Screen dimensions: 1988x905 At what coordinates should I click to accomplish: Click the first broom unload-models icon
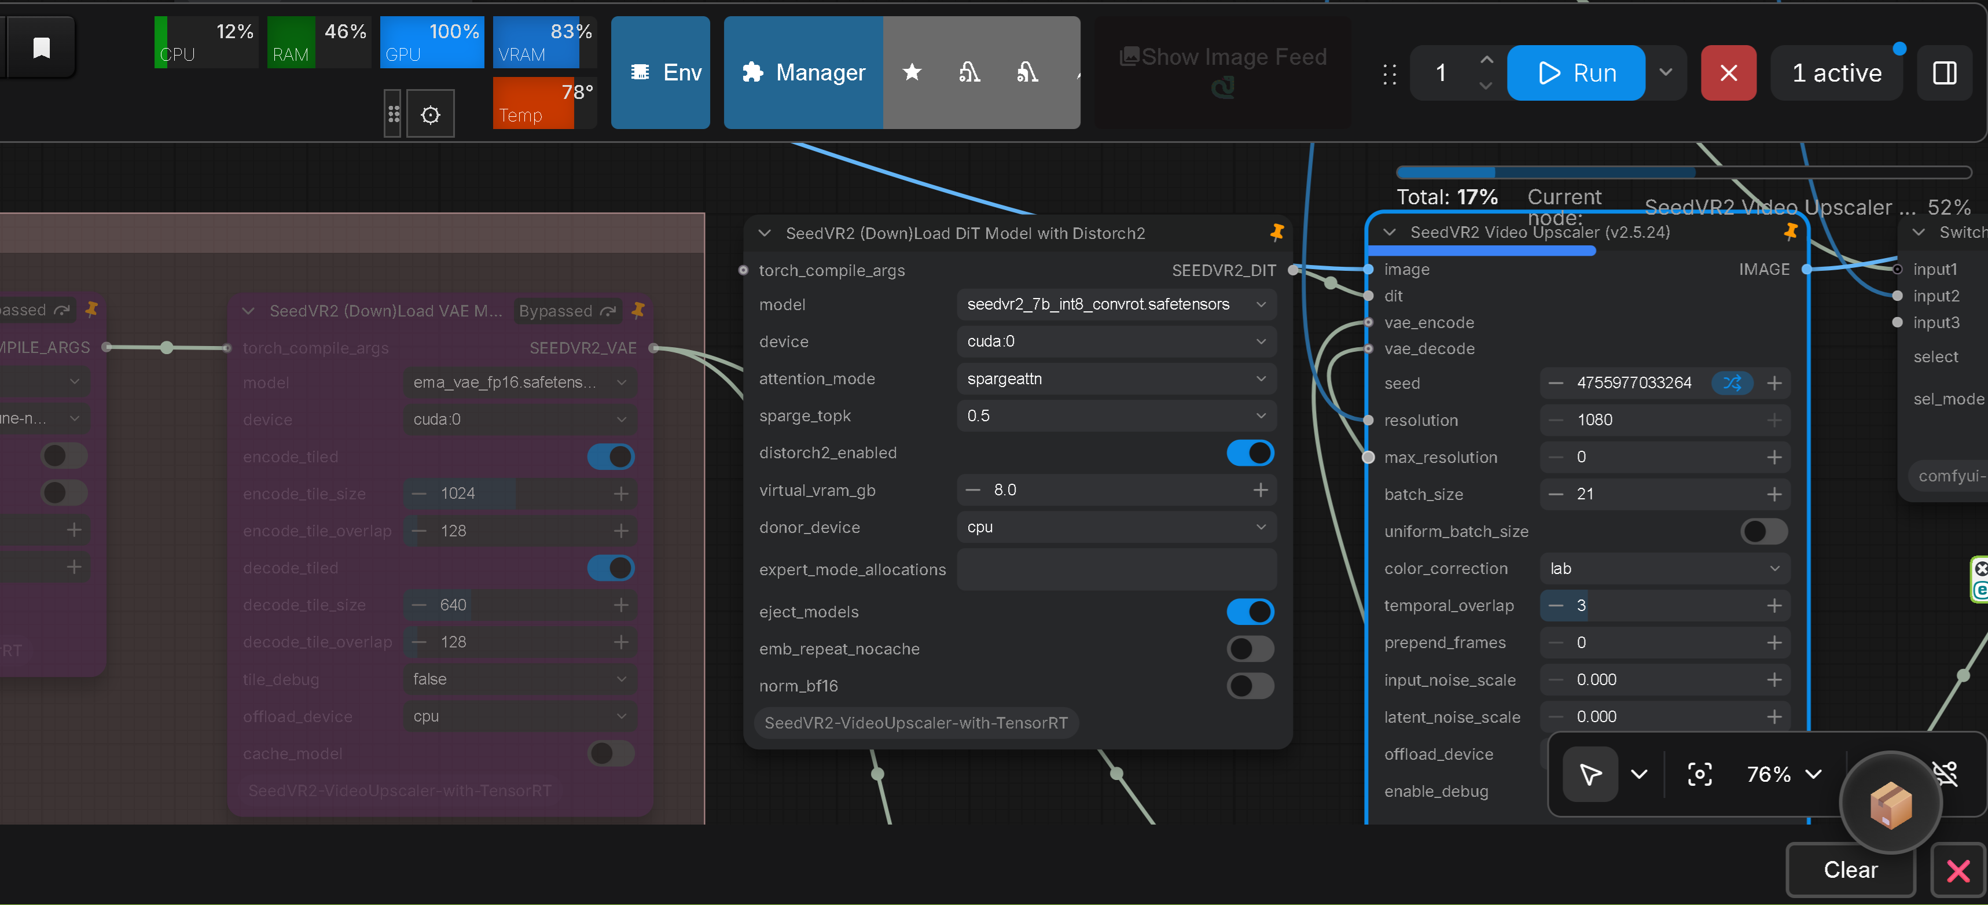pyautogui.click(x=969, y=72)
